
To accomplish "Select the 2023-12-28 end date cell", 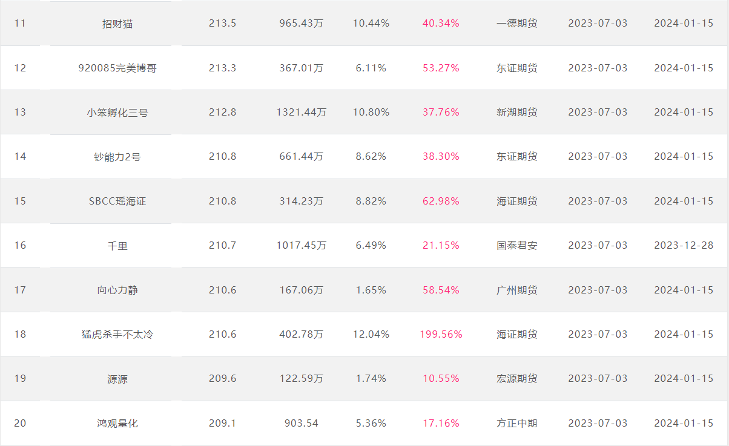I will (684, 245).
